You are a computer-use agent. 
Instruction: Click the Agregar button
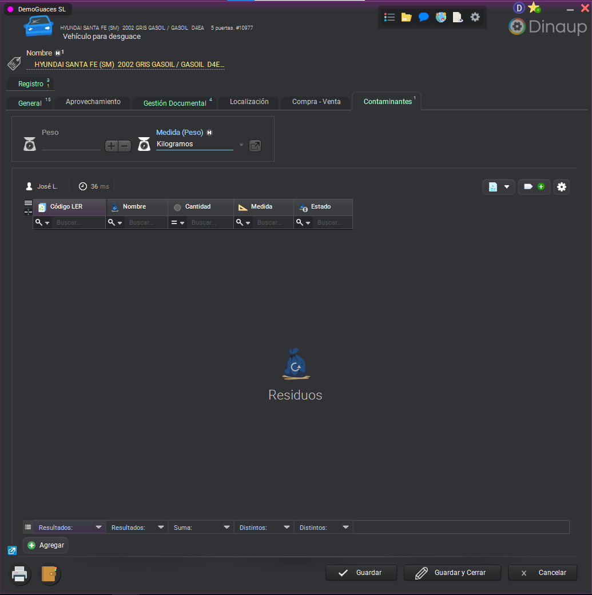point(46,545)
